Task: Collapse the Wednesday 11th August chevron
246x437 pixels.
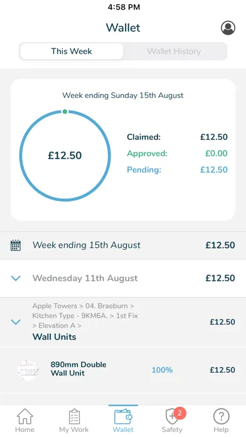Action: (16, 278)
